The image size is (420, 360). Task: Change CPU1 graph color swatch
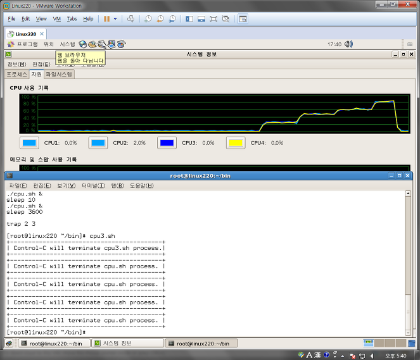30,143
